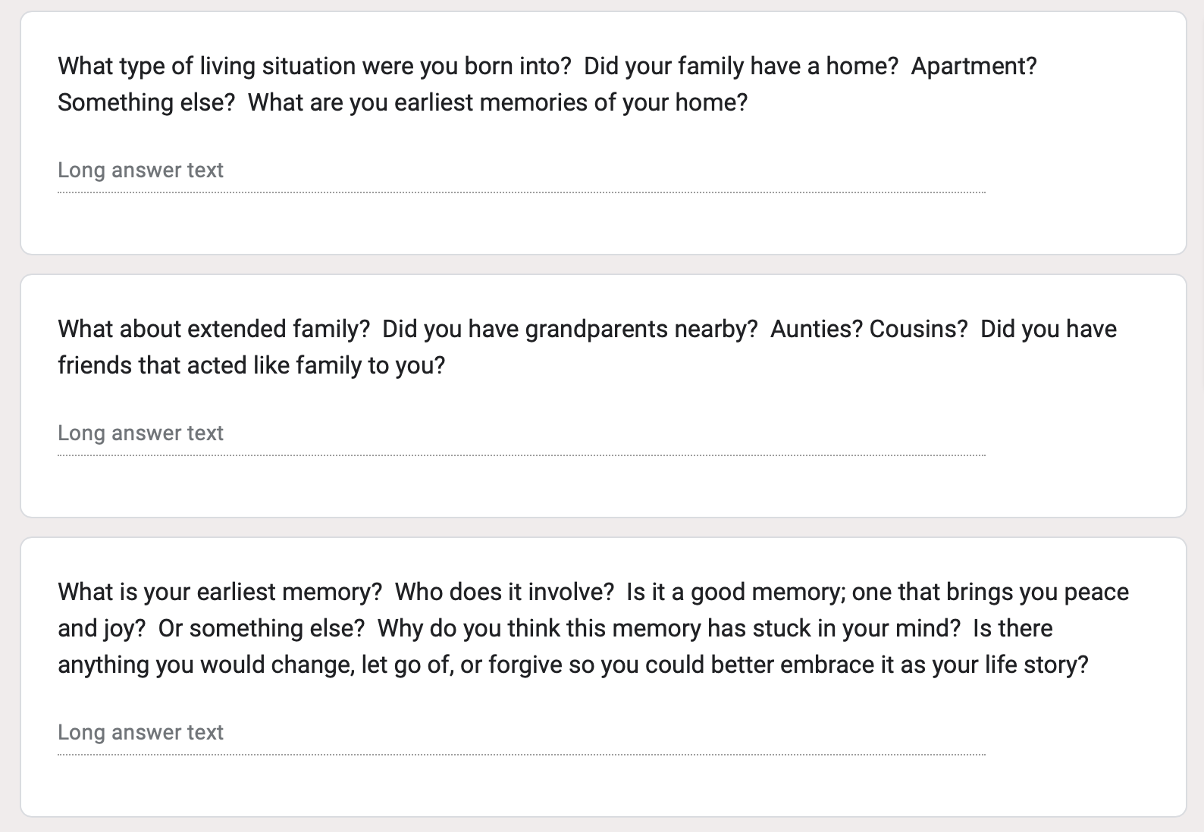Viewport: 1204px width, 832px height.
Task: Select the 'What about extended family' question title
Action: [587, 347]
